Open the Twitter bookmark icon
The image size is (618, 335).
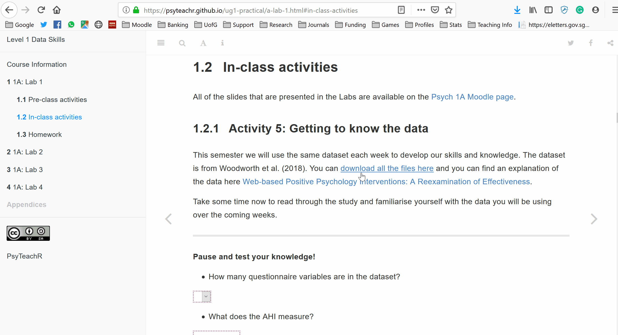click(x=44, y=25)
